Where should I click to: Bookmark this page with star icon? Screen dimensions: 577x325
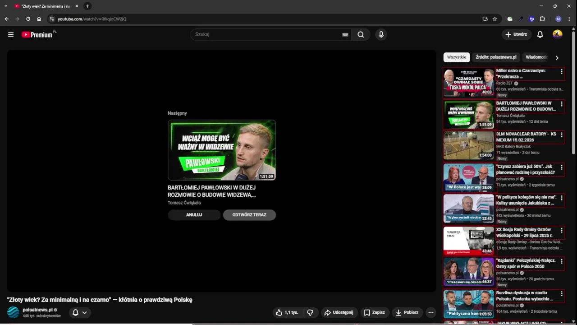point(495,19)
